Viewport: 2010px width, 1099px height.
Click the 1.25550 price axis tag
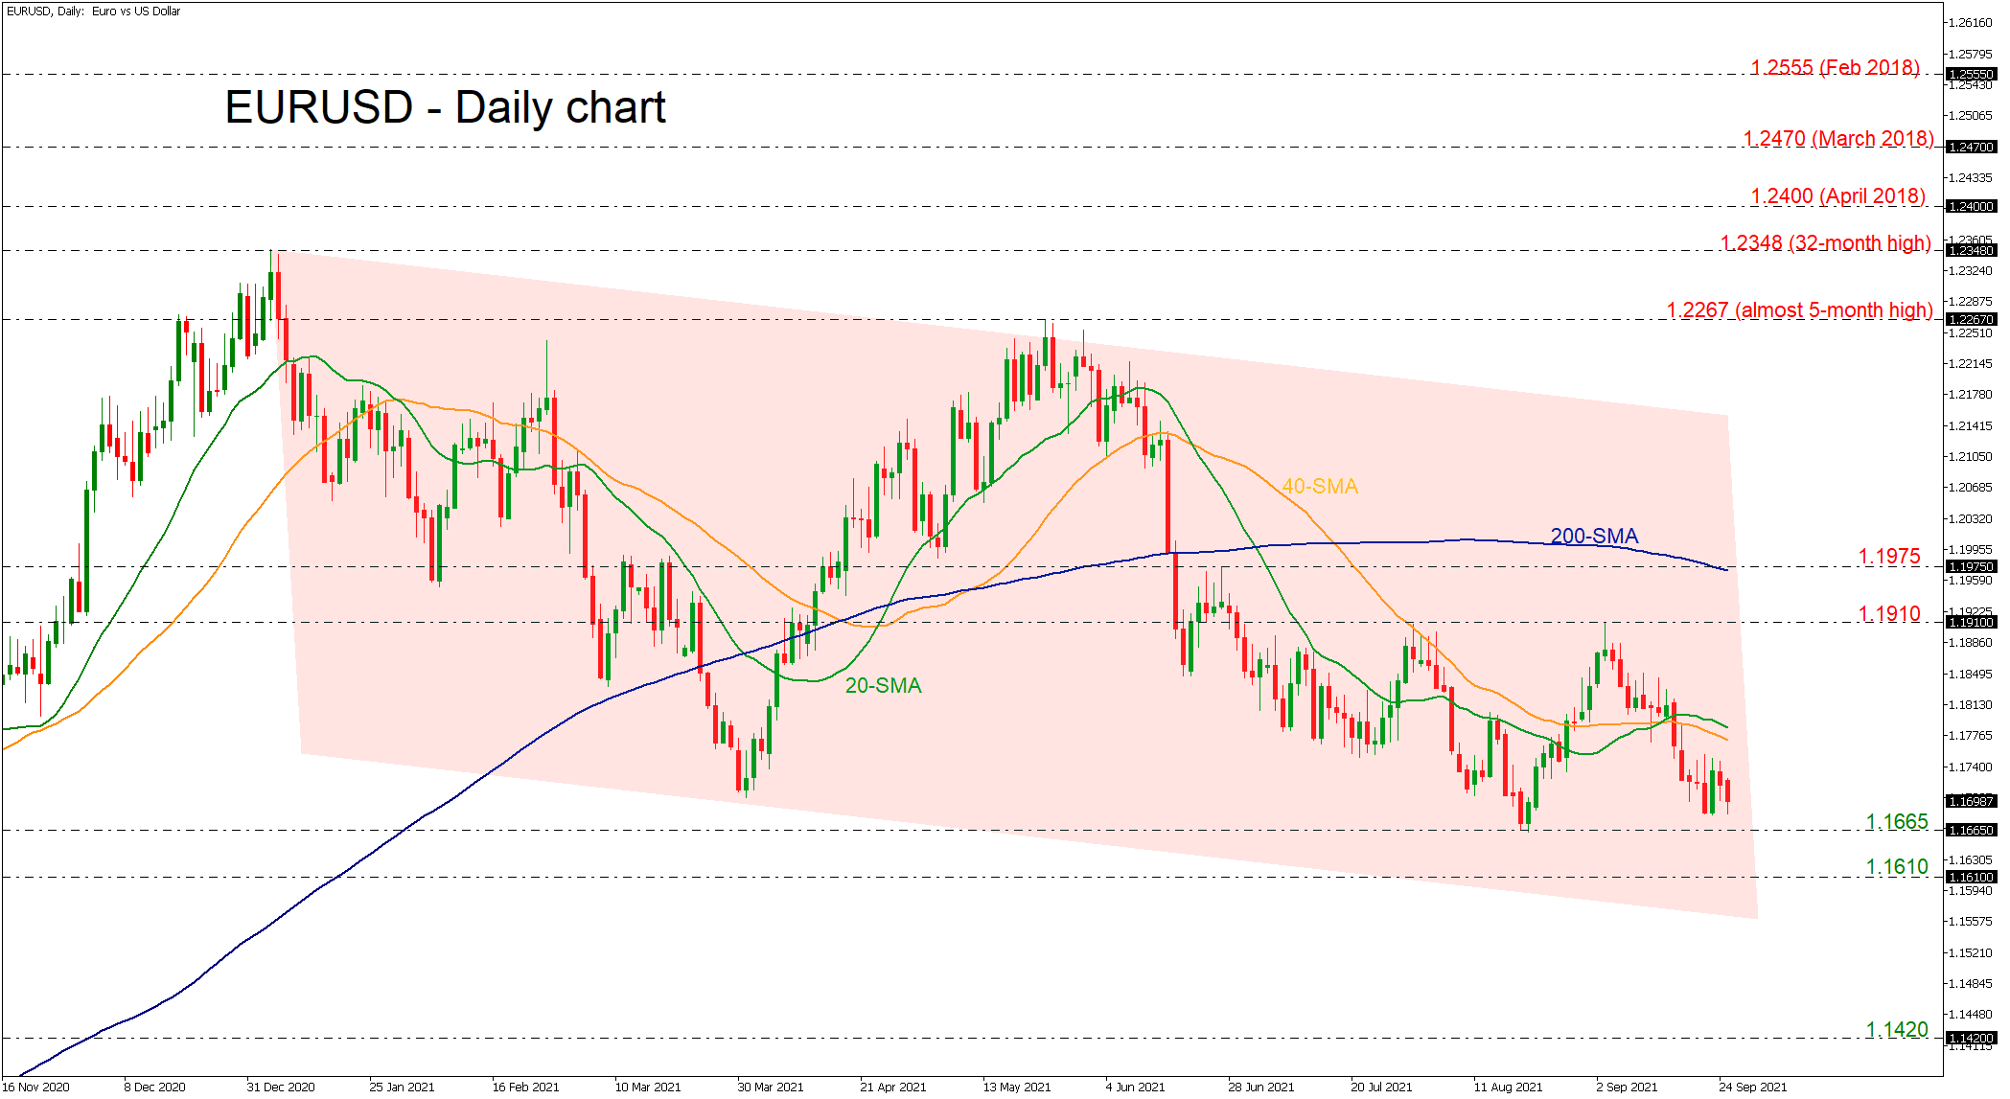click(1971, 74)
